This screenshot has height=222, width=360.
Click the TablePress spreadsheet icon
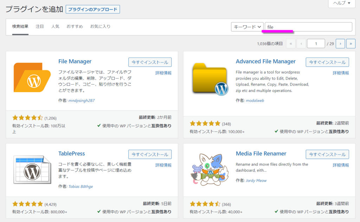pyautogui.click(x=32, y=169)
